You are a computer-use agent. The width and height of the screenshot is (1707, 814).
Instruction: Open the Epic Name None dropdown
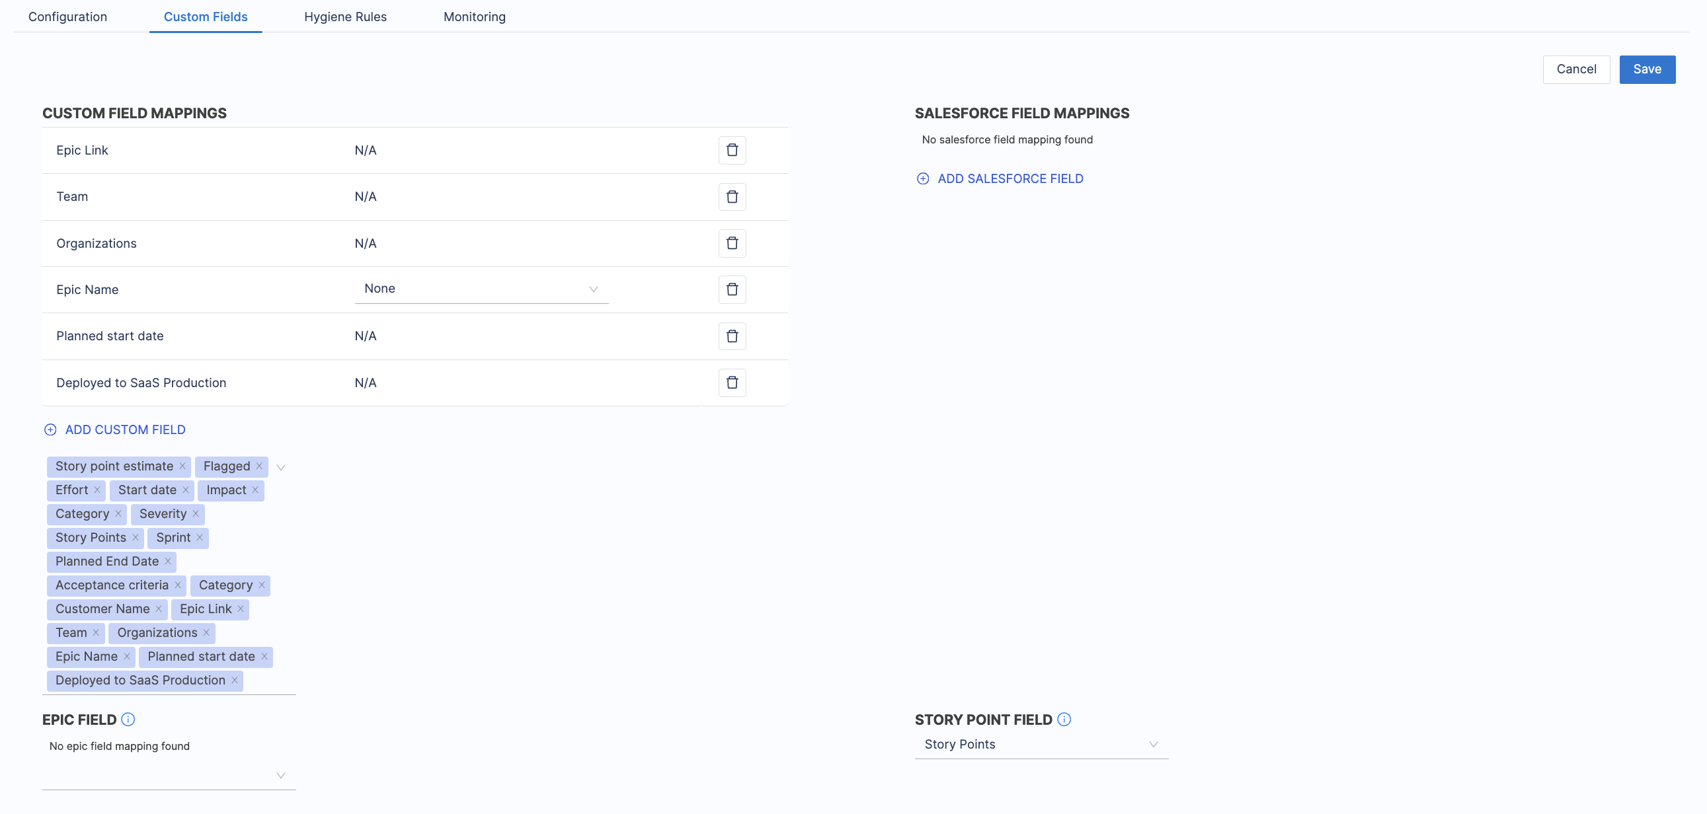pyautogui.click(x=481, y=289)
